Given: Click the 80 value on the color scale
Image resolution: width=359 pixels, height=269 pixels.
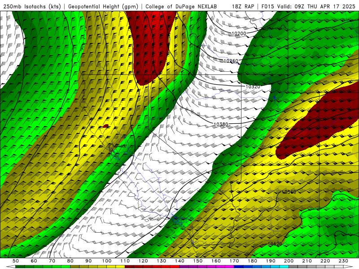Looking at the screenshot, I should coord(70,261).
